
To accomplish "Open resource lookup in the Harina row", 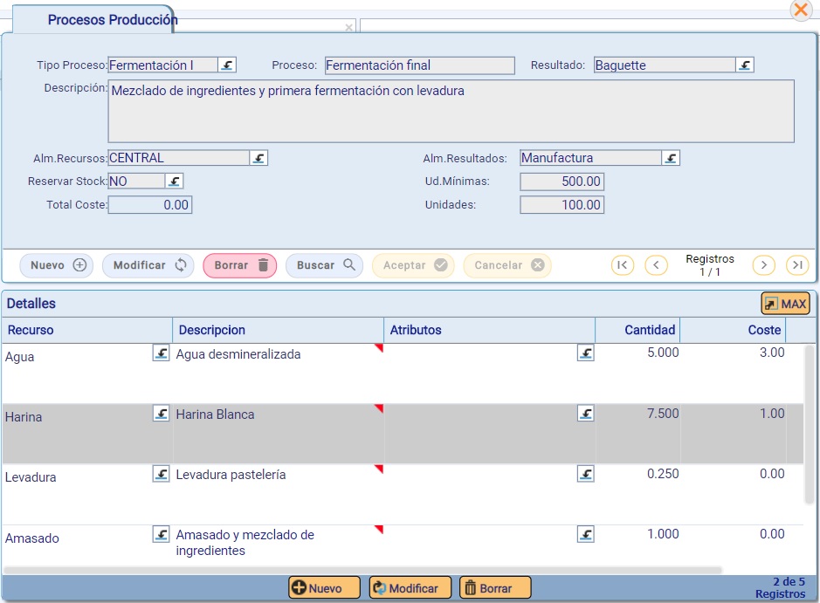I will click(x=161, y=414).
